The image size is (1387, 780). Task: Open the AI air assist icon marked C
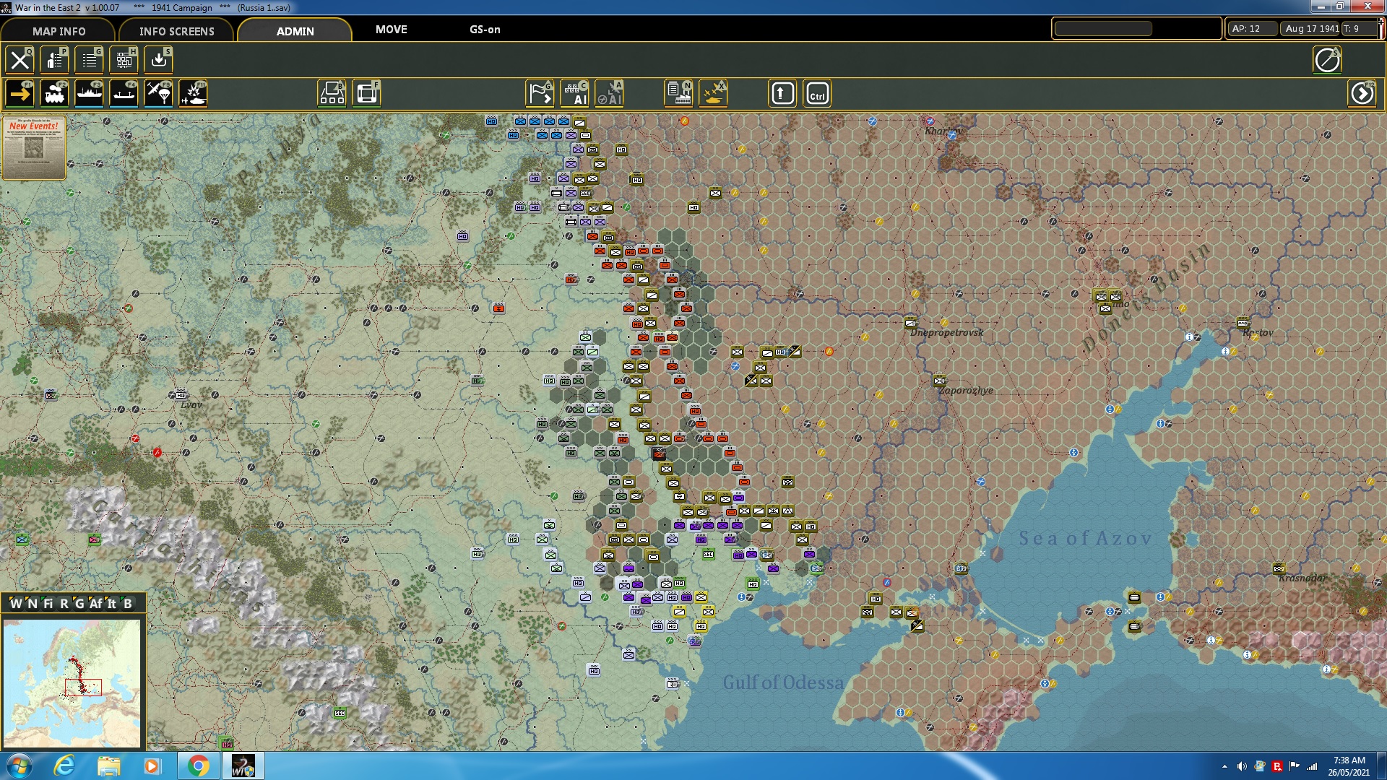click(575, 94)
